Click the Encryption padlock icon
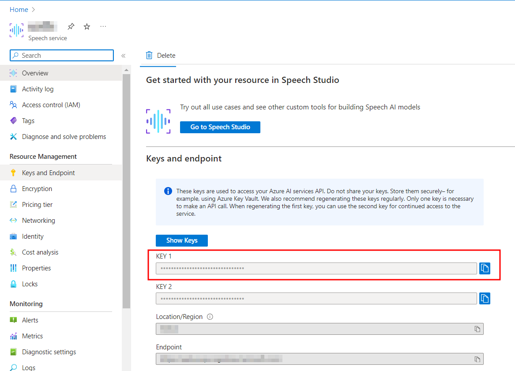Viewport: 515px width, 371px height. 14,188
